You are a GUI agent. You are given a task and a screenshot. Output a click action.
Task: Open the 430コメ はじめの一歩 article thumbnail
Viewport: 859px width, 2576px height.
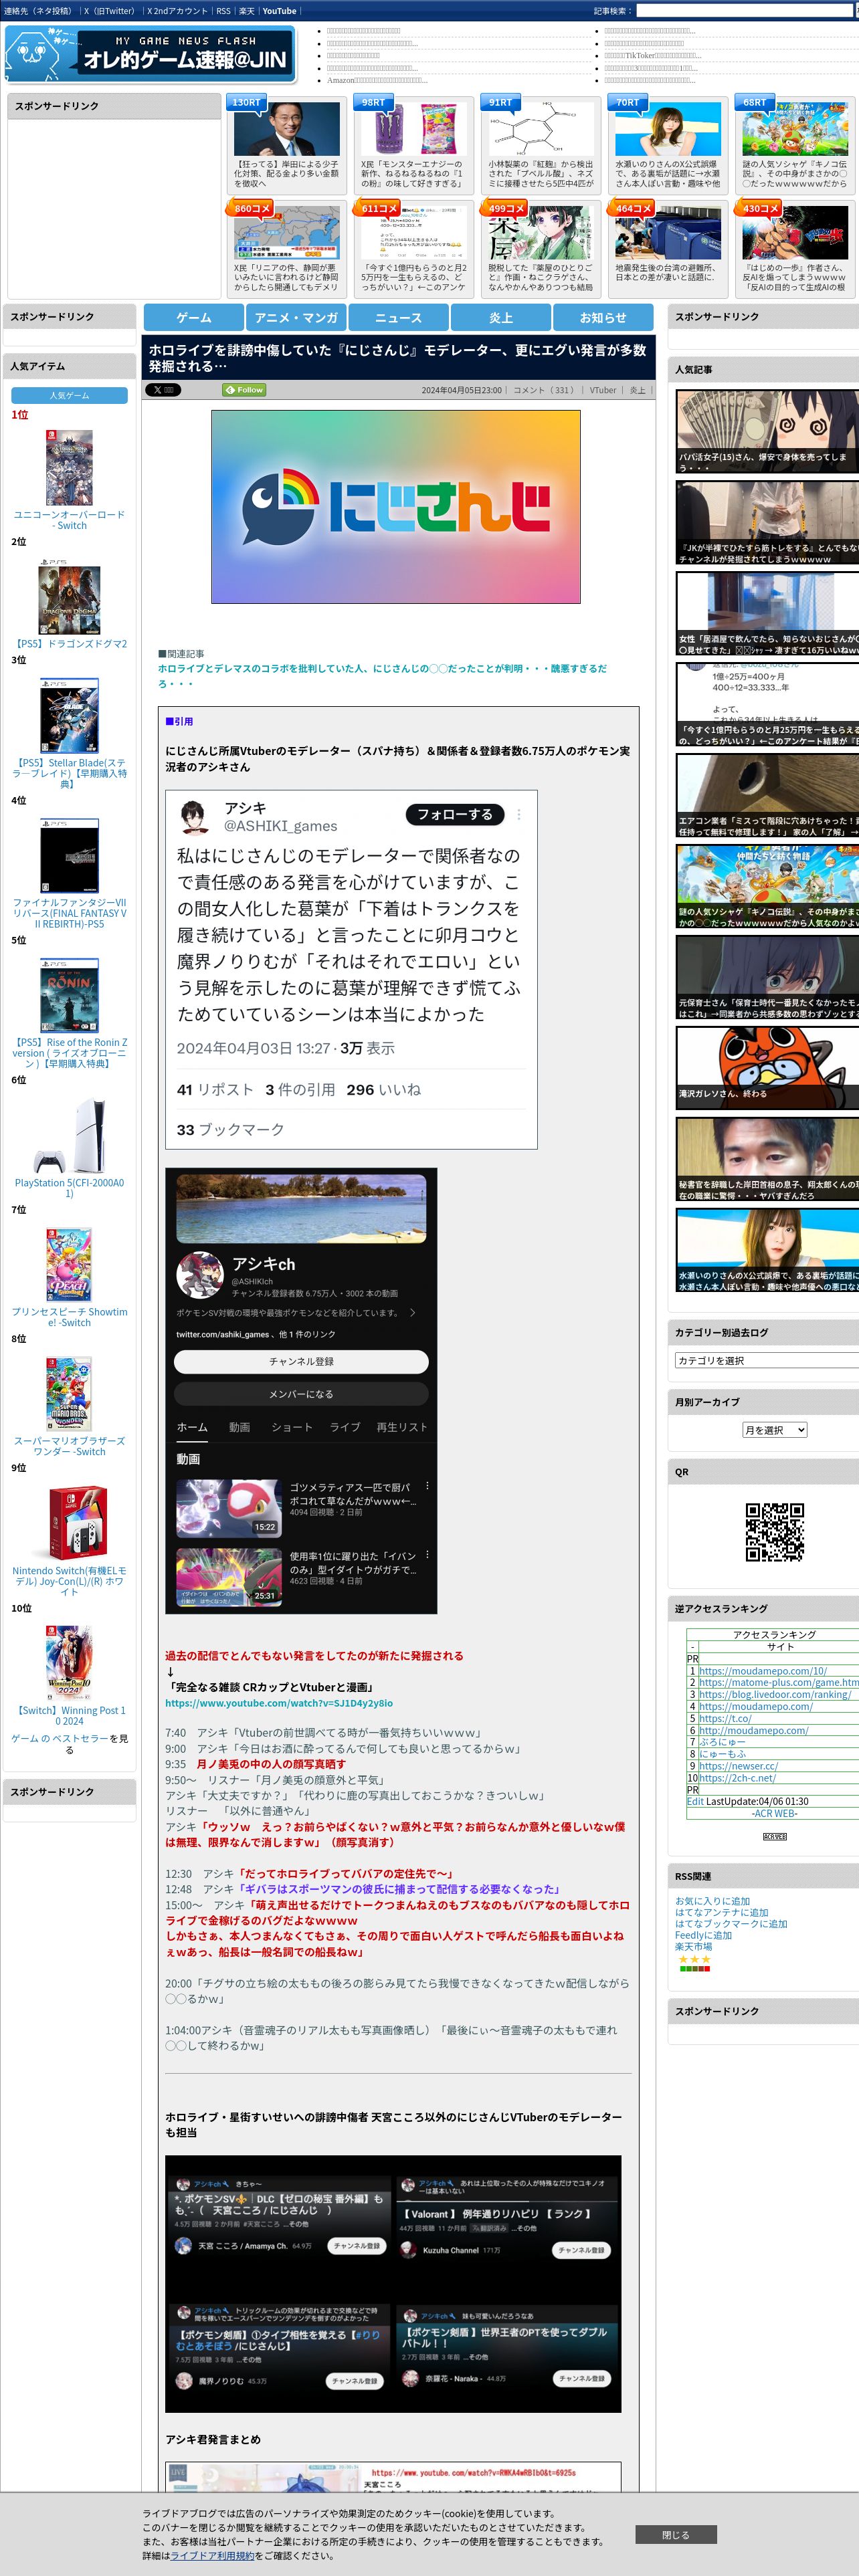[795, 233]
